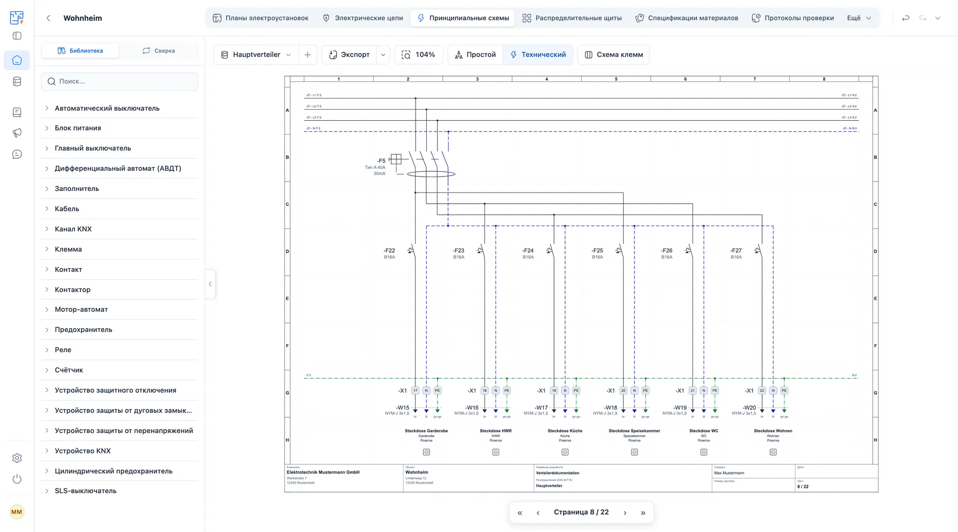Jump to last page with double-right arrows

[x=643, y=513]
